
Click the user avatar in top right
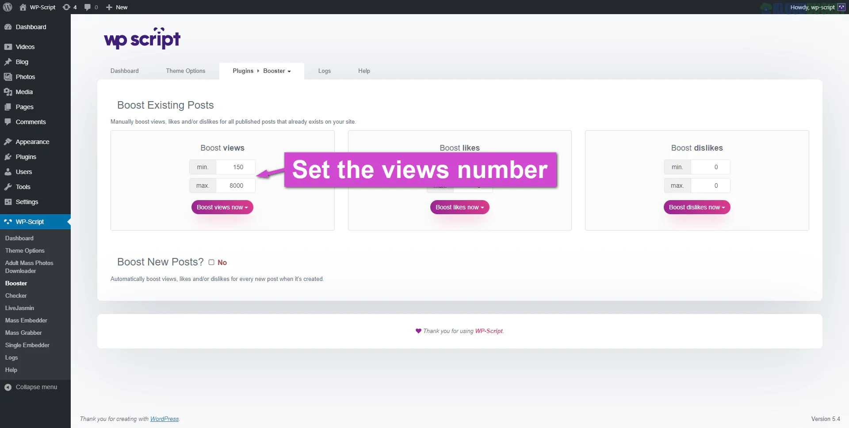[x=841, y=7]
